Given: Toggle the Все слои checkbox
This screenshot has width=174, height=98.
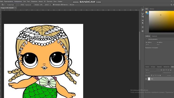Looking at the screenshot, I should point(69,5).
